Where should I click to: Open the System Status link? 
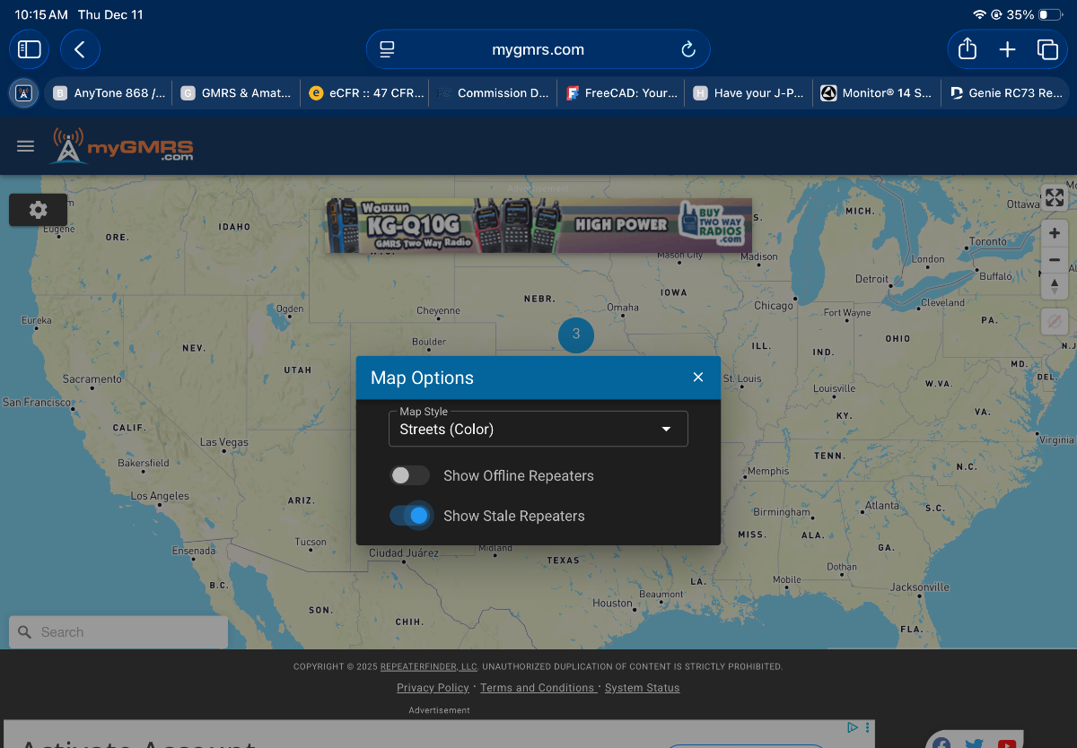point(642,688)
